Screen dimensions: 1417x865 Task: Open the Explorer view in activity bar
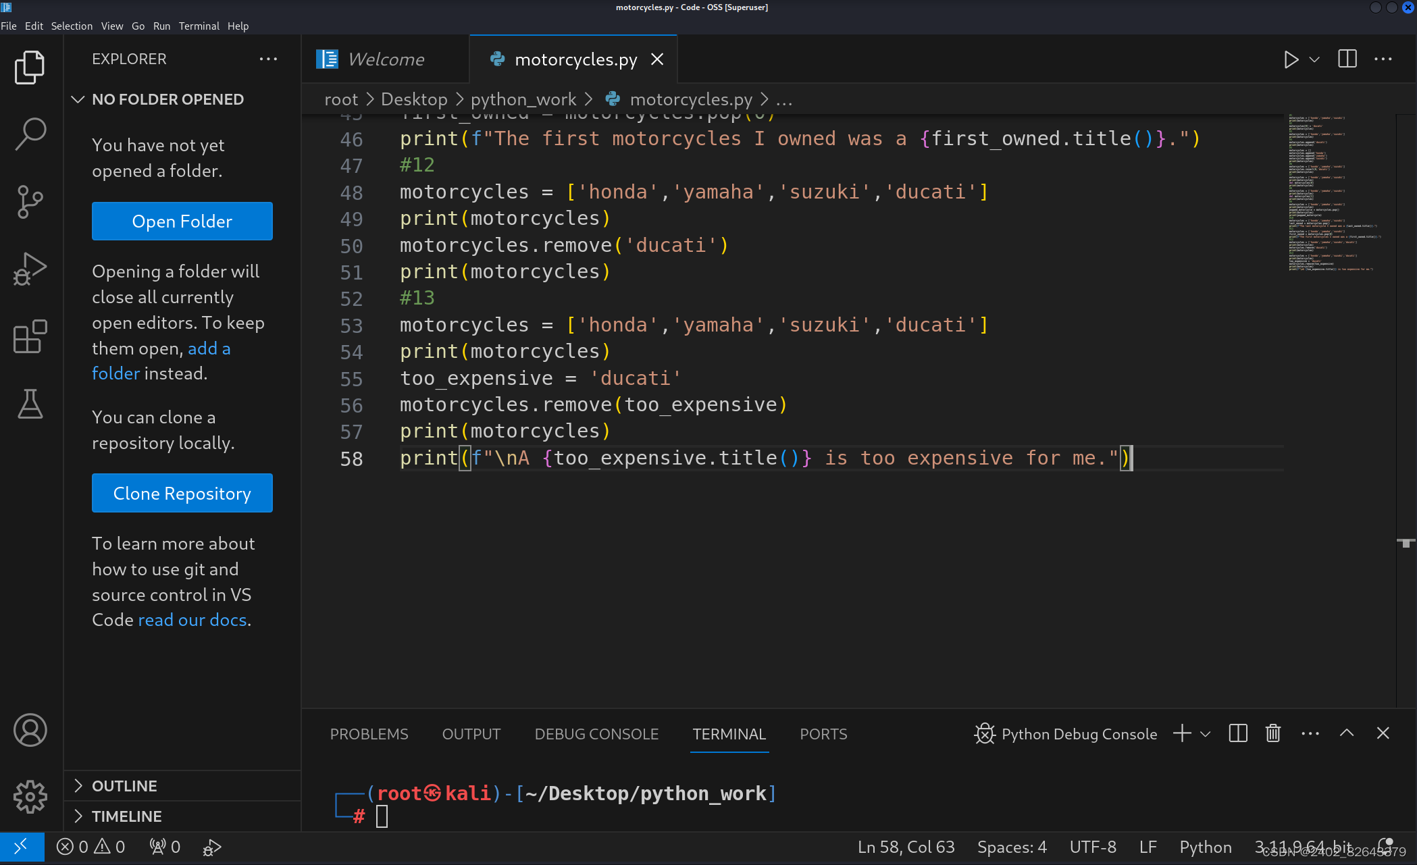pyautogui.click(x=30, y=68)
